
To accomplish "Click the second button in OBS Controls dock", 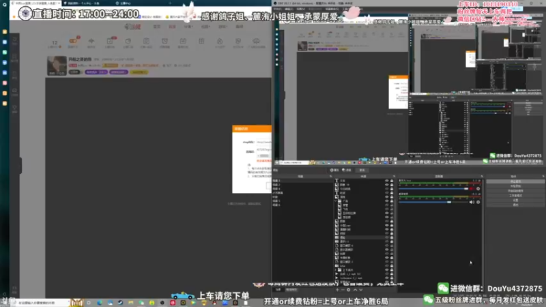I will [515, 186].
